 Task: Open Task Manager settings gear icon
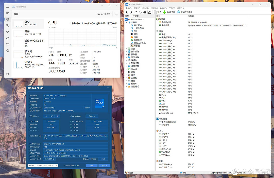pyautogui.click(x=8, y=74)
